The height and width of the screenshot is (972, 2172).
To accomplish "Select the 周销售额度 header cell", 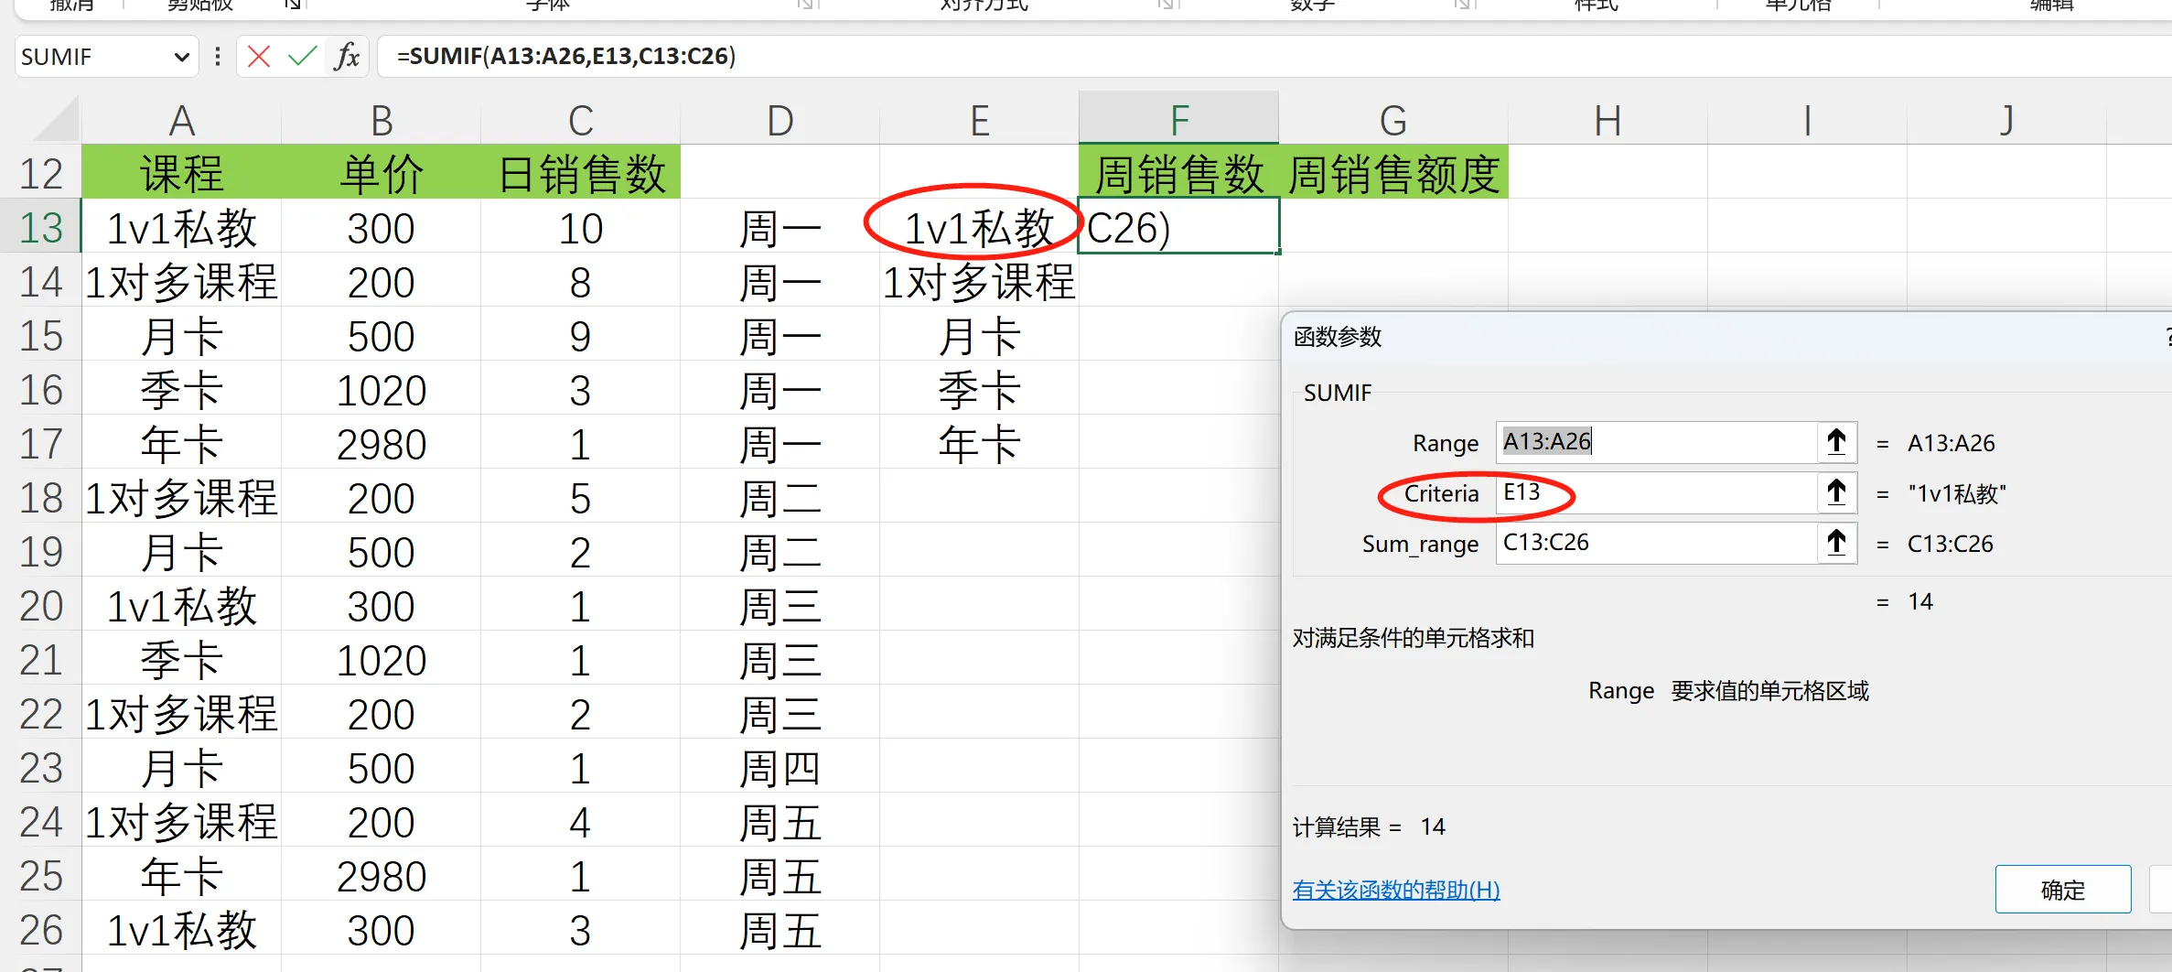I will pyautogui.click(x=1393, y=172).
